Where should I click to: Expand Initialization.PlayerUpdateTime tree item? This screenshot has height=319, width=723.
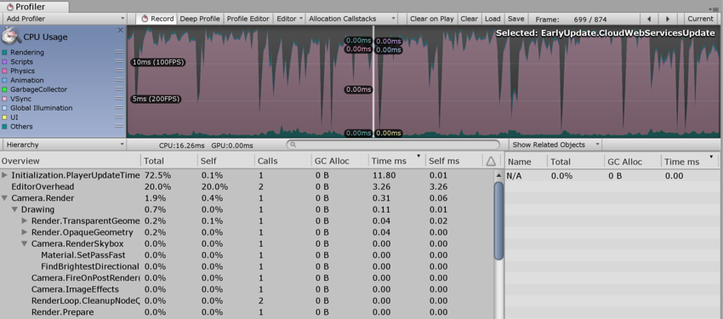(x=4, y=175)
